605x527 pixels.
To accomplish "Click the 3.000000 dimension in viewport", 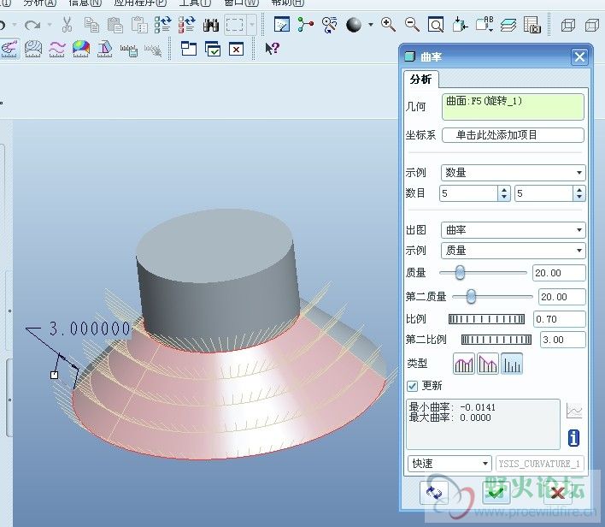I will point(90,329).
